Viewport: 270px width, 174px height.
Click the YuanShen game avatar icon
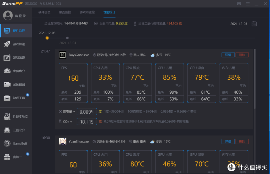point(62,142)
